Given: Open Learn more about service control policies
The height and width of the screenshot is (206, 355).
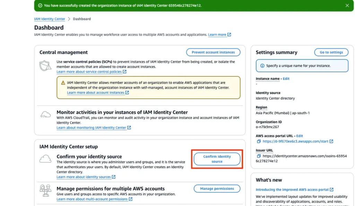Looking at the screenshot, I should point(89,72).
